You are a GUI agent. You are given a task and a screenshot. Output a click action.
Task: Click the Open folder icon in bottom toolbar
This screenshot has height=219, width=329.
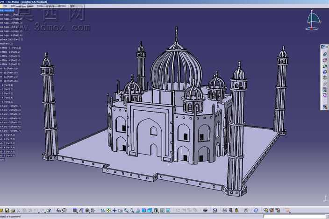1,211
